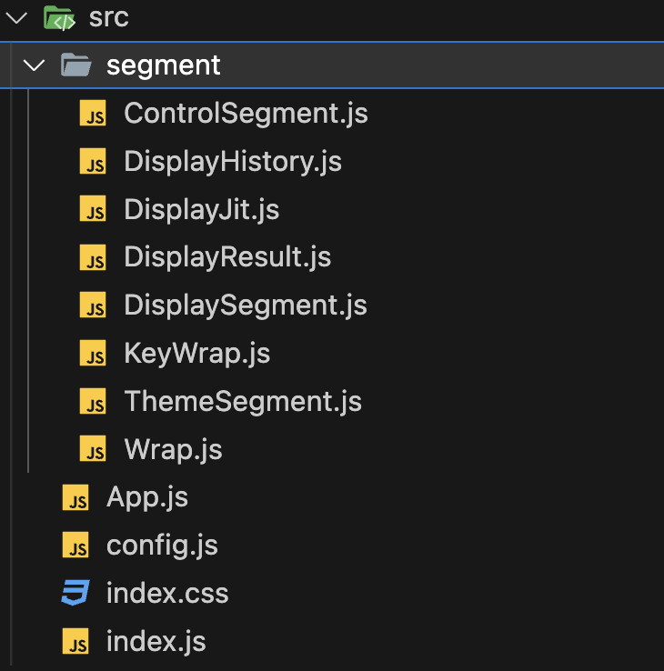Click the JS icon beside DisplayHistory.js

pos(93,161)
